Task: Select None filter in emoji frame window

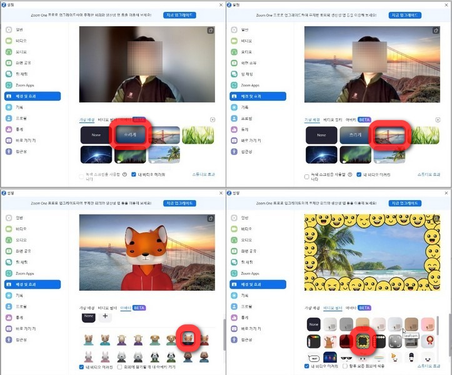Action: point(314,324)
